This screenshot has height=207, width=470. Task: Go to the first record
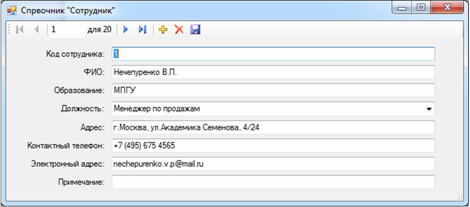(19, 29)
